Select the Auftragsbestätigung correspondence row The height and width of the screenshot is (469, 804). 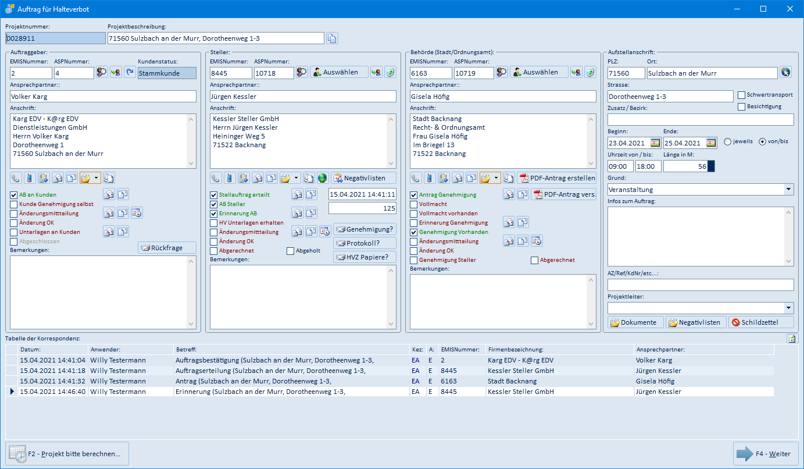tap(390, 360)
